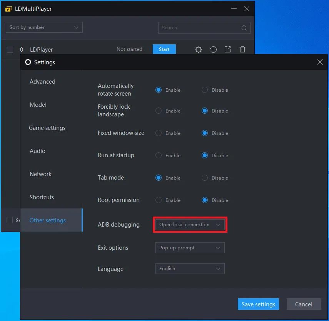Screen dimensions: 329x321
Task: Click the Root permission label
Action: tap(119, 200)
